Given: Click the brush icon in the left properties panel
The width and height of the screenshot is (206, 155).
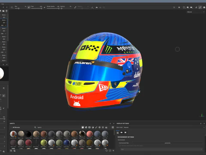Looking at the screenshot, I should click(x=4, y=96).
